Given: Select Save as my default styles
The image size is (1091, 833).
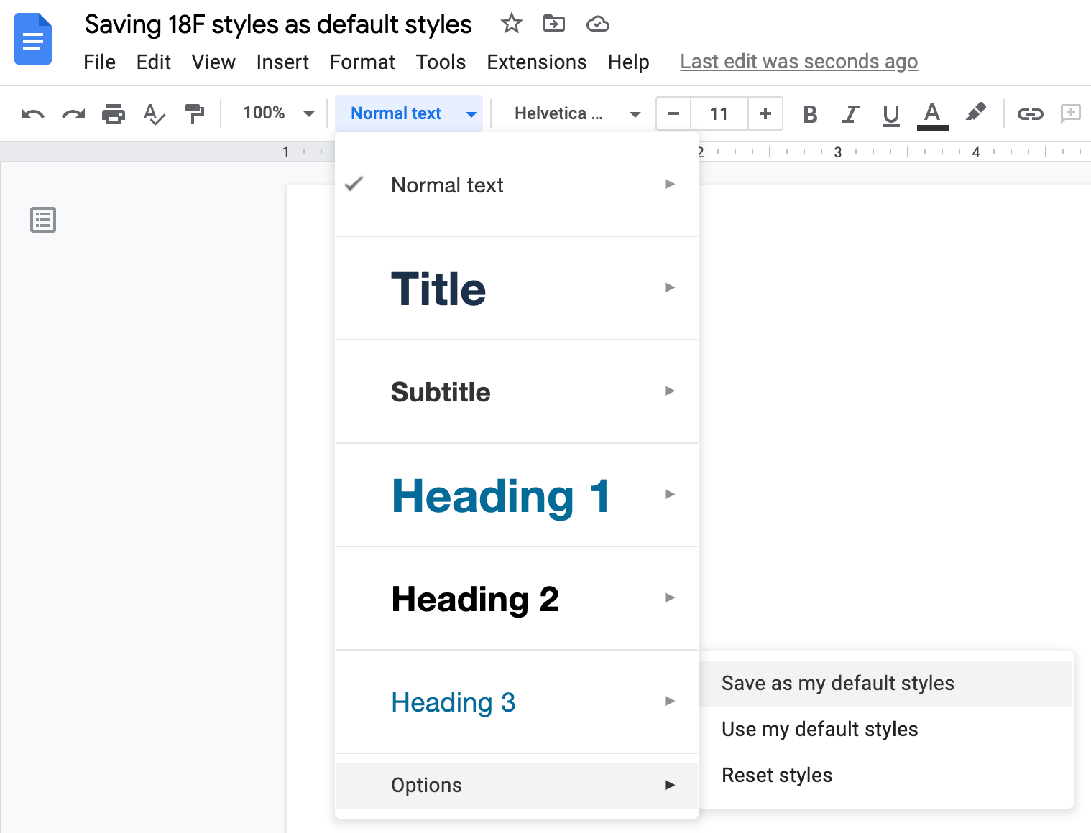Looking at the screenshot, I should pos(837,683).
